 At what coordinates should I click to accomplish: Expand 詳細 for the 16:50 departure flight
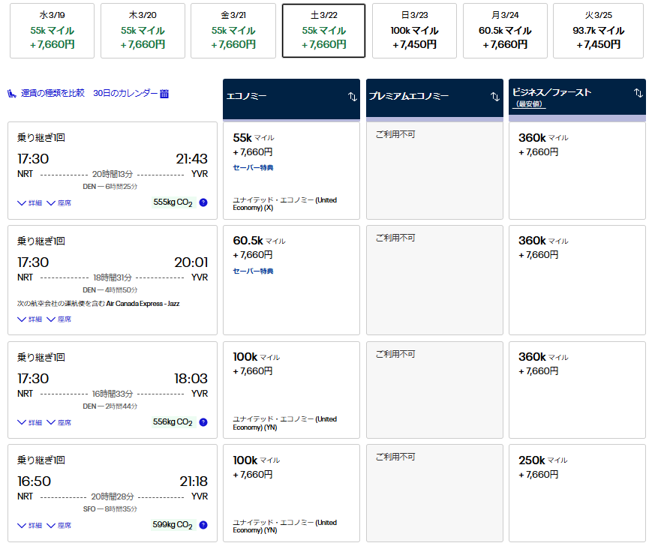(x=30, y=525)
